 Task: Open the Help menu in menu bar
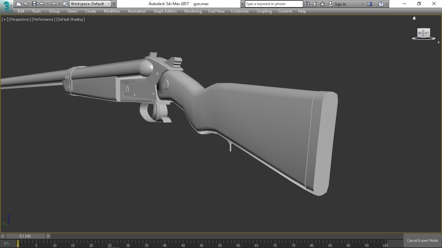click(x=302, y=11)
